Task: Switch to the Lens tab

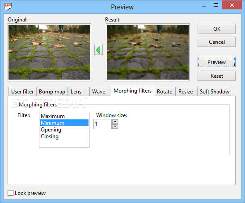Action: [x=79, y=92]
